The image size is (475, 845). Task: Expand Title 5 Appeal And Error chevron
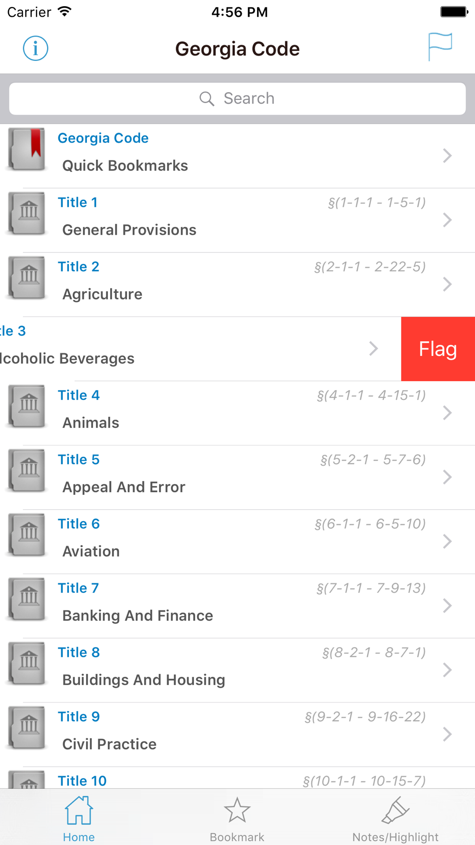[447, 477]
